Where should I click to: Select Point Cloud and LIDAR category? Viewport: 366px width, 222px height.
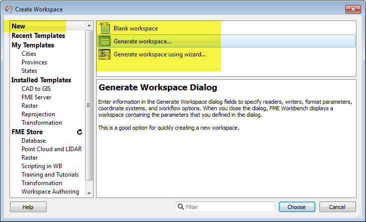tap(52, 149)
